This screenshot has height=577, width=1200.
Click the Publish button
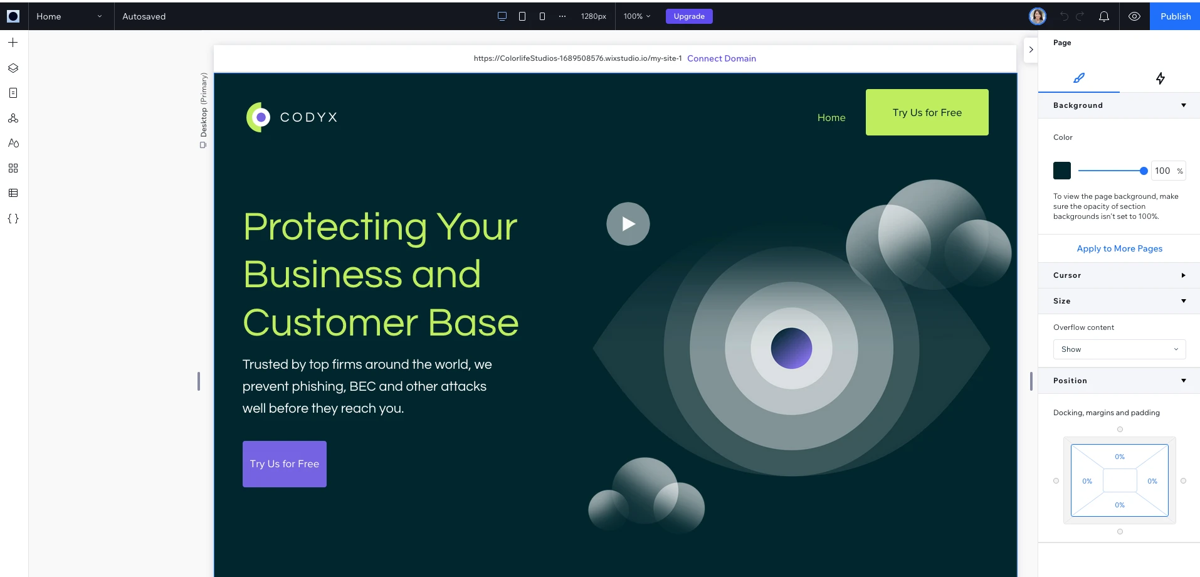tap(1175, 16)
